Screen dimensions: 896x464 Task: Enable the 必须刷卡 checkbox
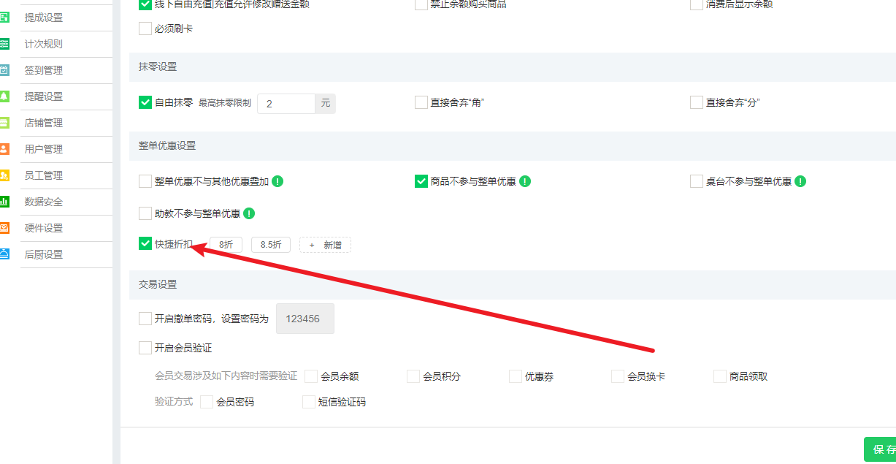(145, 28)
